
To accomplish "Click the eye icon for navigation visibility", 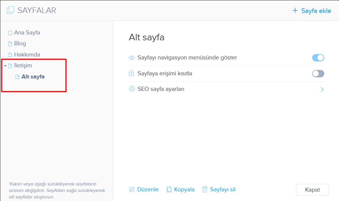I will pyautogui.click(x=132, y=58).
